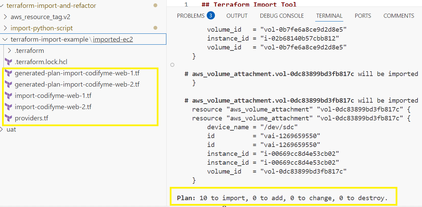Collapse the terraform-import-example folder

5,39
